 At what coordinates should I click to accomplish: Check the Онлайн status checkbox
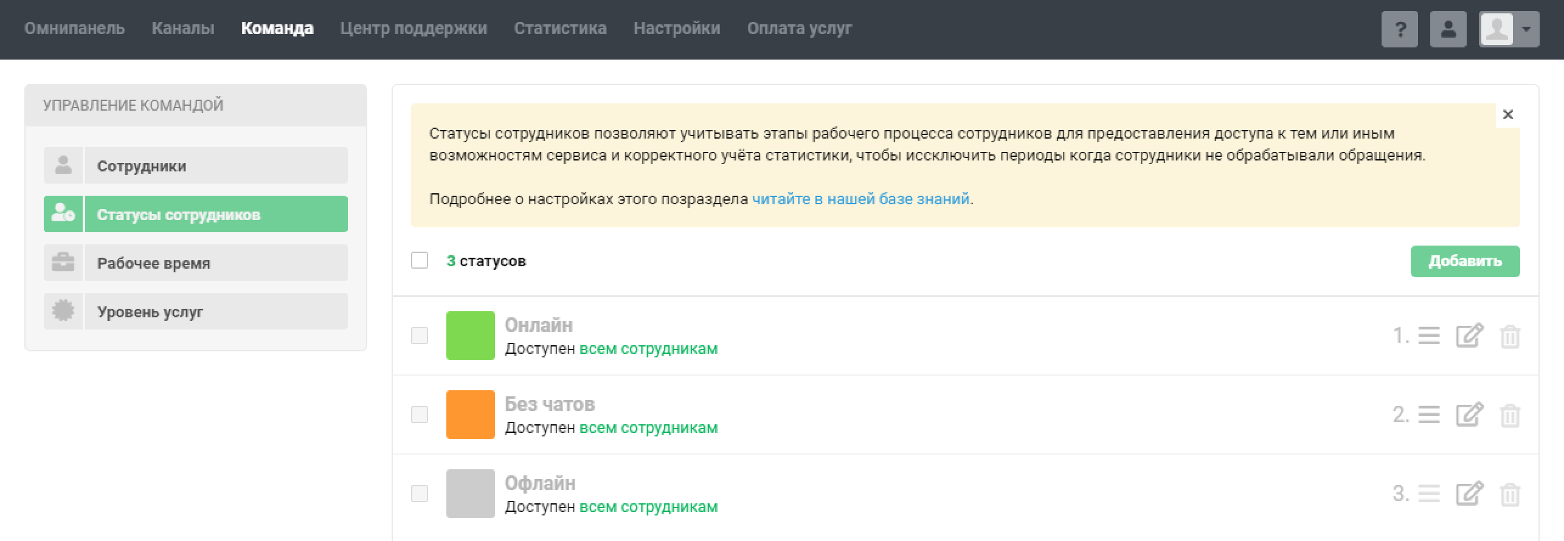[x=420, y=336]
